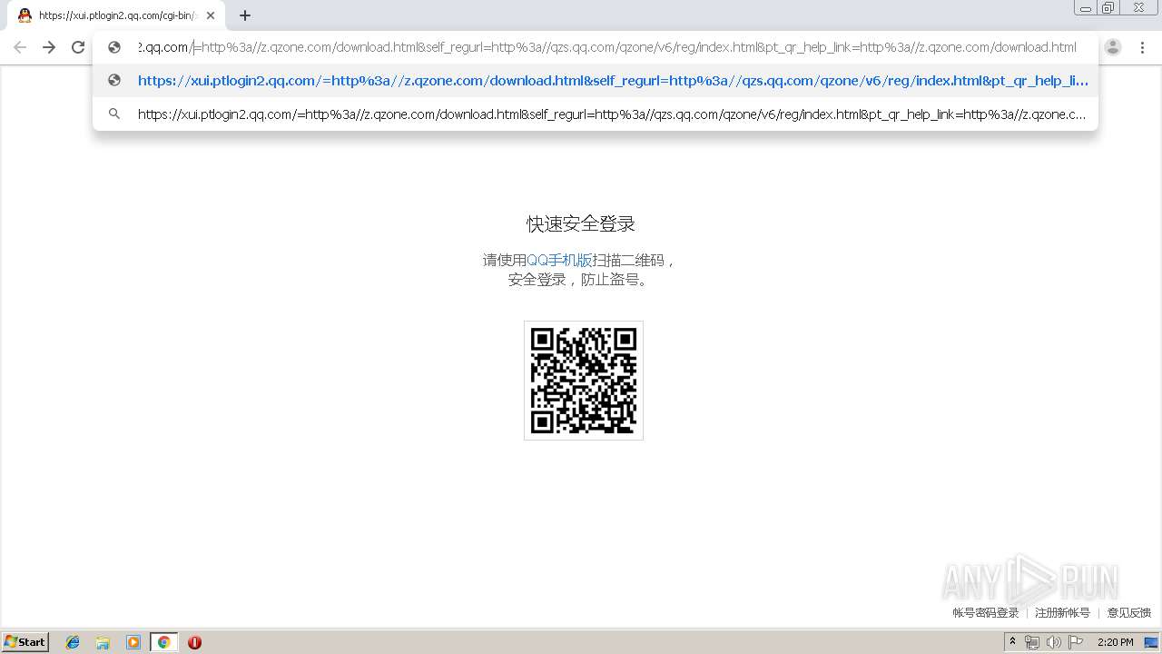Open the volume speaker tray icon
Screen dimensions: 1162x654
(1053, 642)
